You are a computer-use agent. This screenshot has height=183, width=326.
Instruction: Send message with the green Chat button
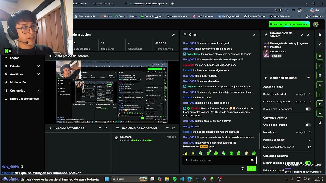(252, 169)
